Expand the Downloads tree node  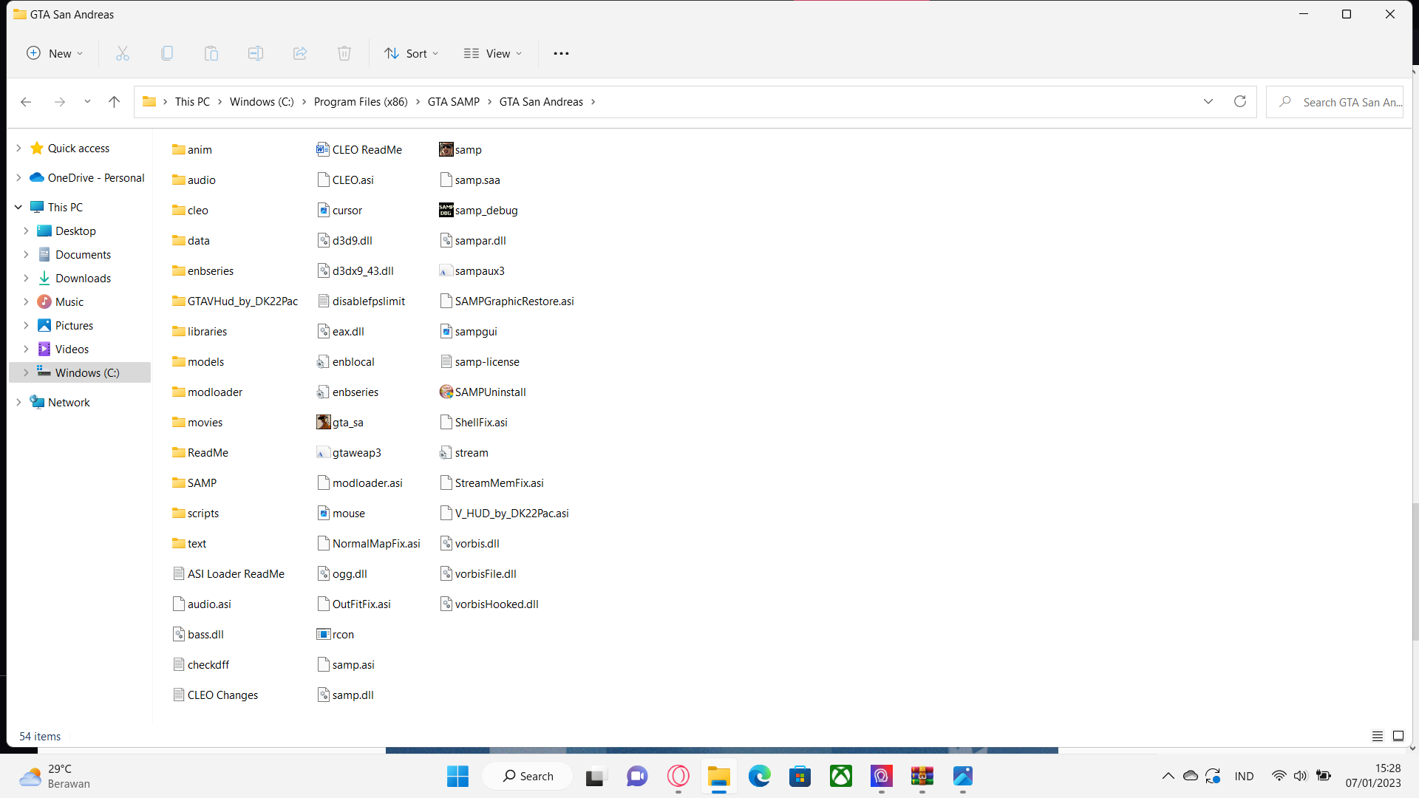26,278
